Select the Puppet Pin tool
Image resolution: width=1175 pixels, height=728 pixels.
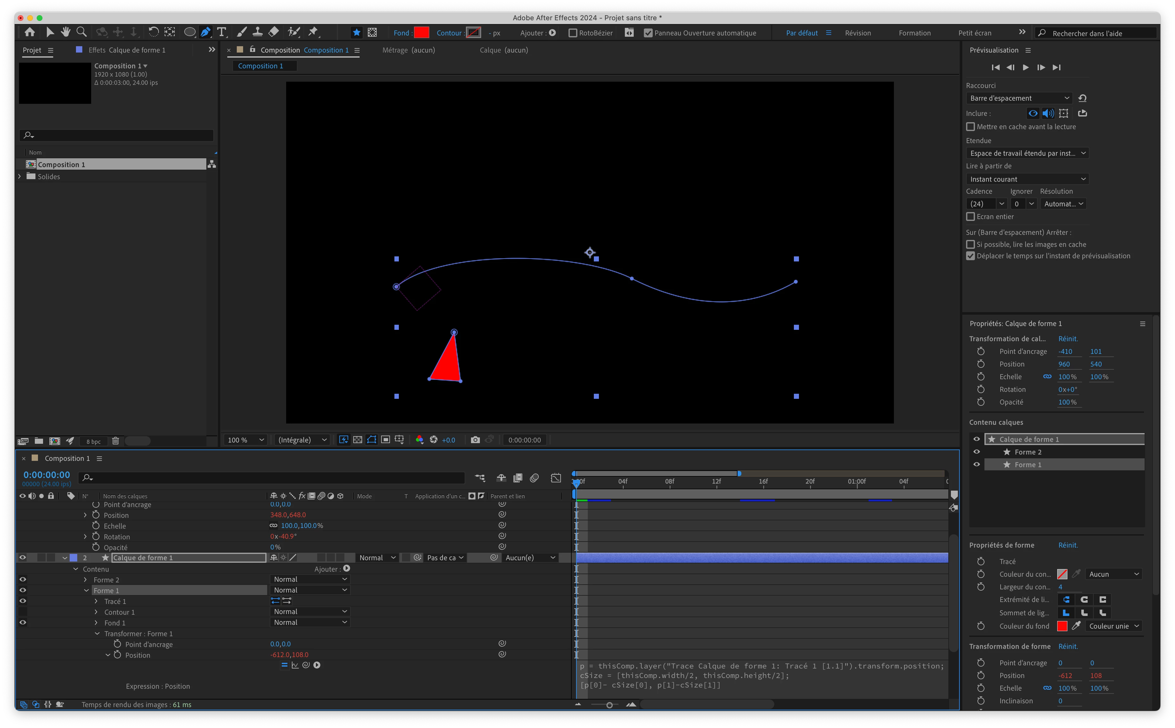point(313,32)
